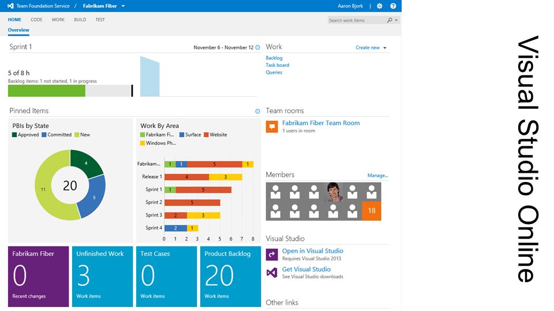554x311 pixels.
Task: Click the Get Visual Studio link
Action: tap(306, 269)
